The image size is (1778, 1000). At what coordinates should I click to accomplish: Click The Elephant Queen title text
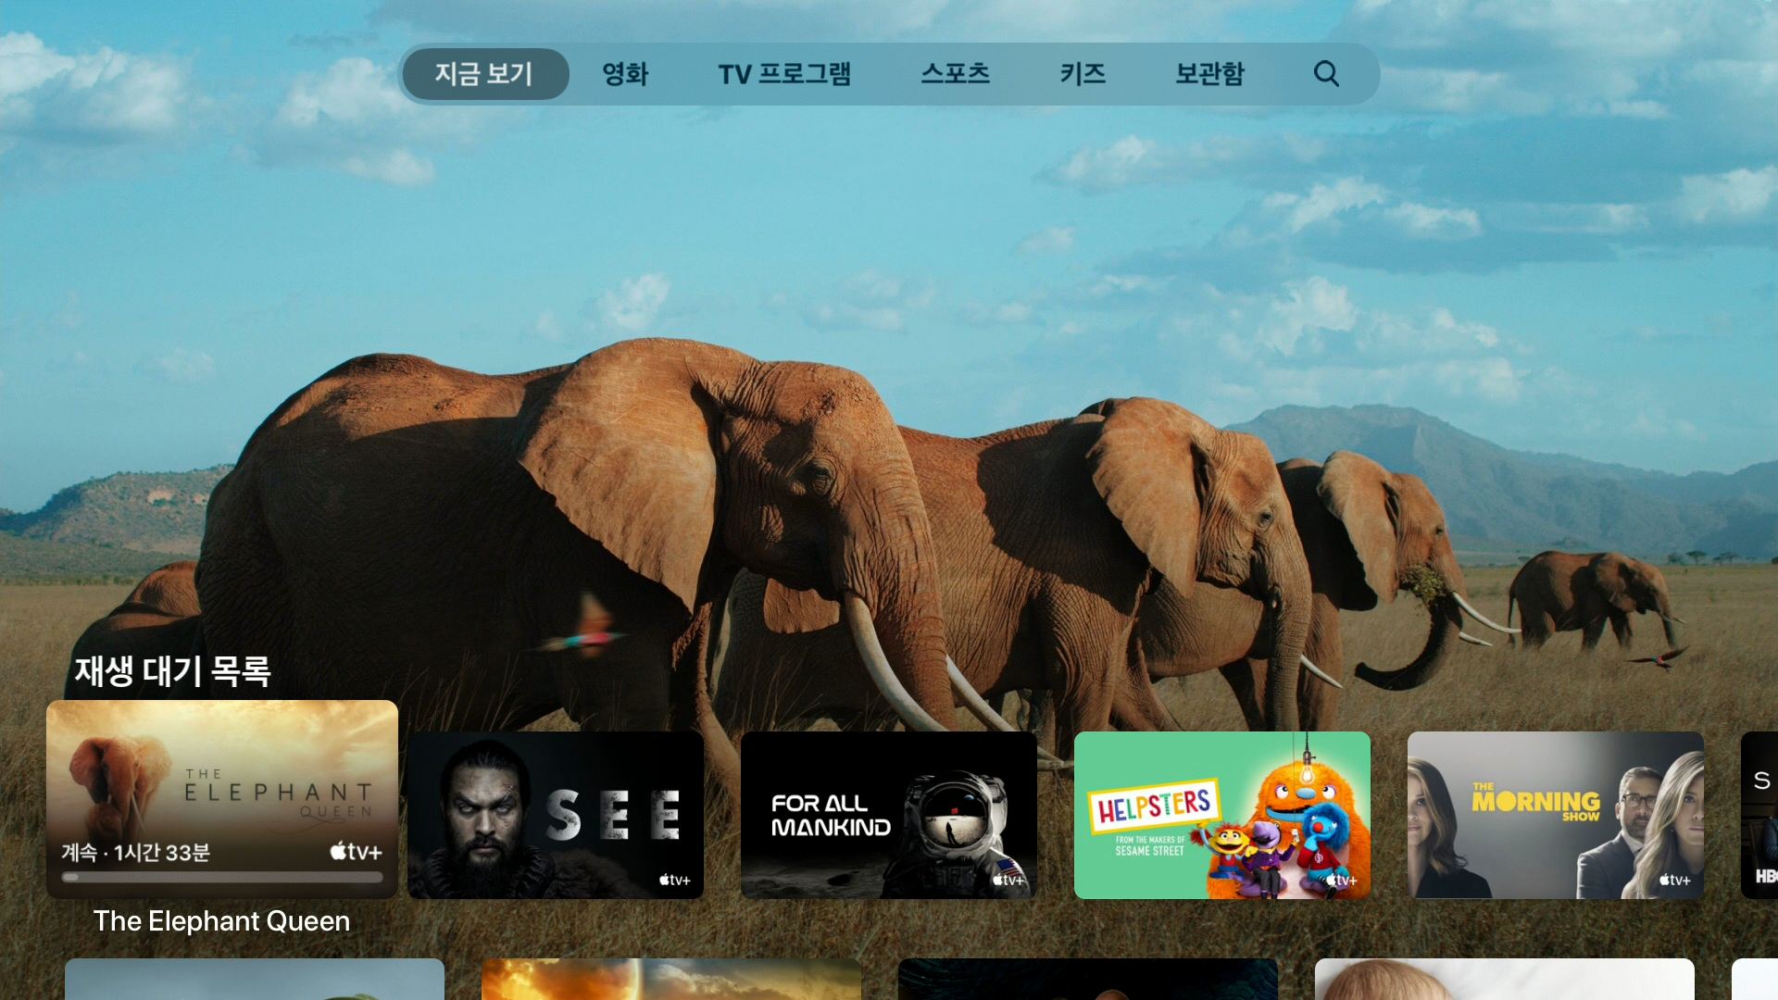(x=221, y=921)
